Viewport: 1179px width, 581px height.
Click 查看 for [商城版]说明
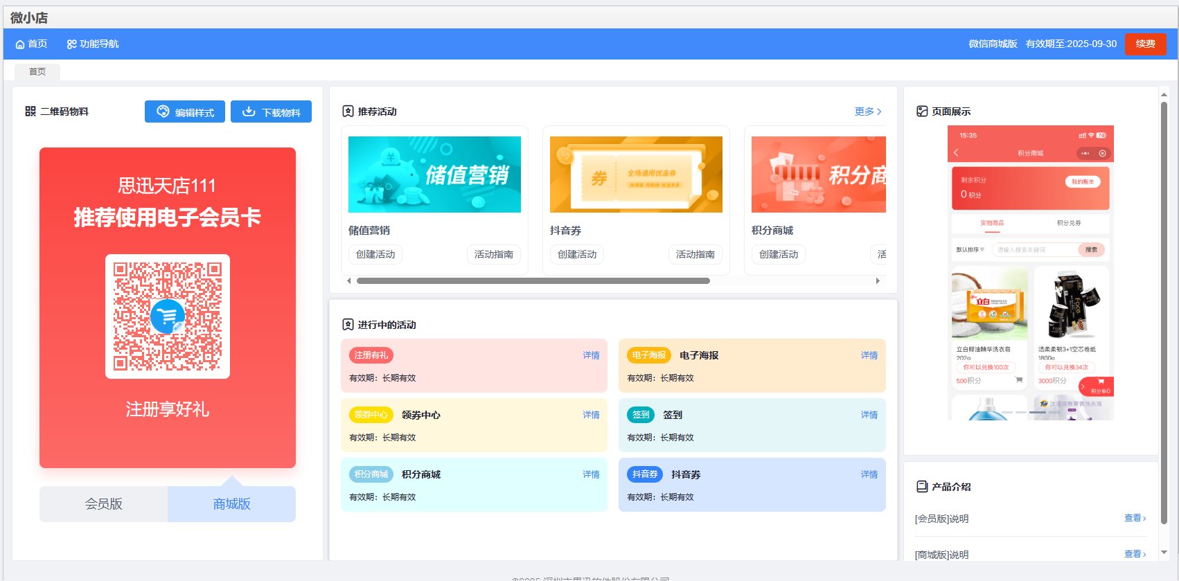1135,554
